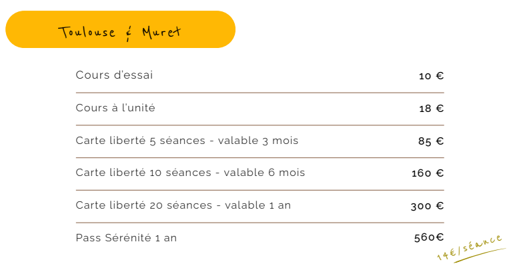Click the handwritten 14€/séance note
This screenshot has height=272, width=517.
coord(470,247)
